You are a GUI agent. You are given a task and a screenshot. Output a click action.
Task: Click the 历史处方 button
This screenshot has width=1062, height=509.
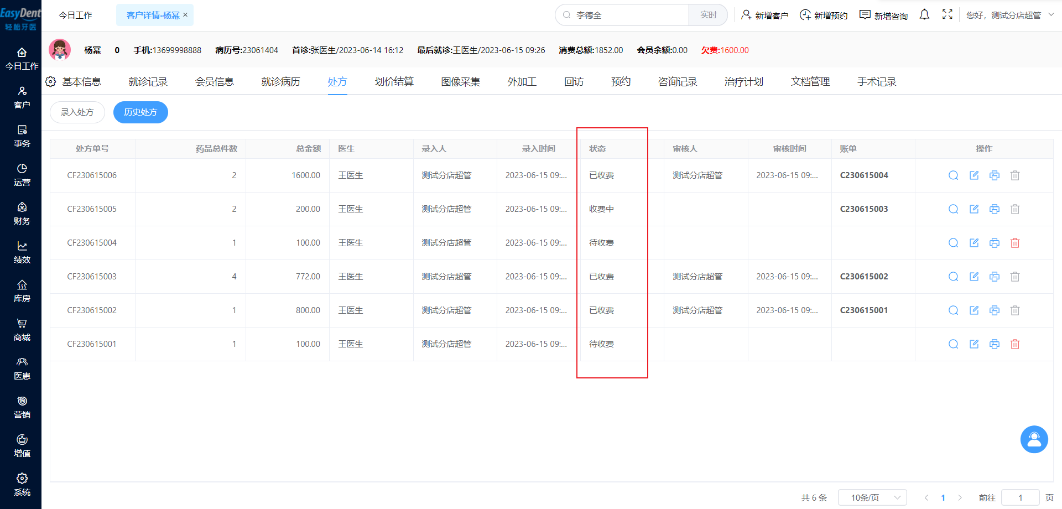(x=140, y=112)
